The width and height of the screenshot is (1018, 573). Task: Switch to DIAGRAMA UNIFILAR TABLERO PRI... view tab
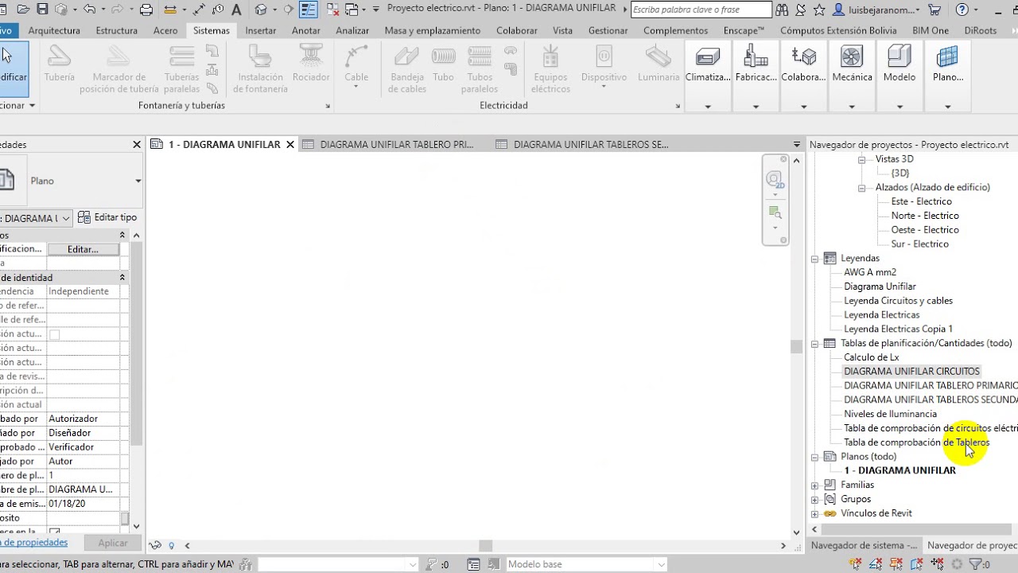tap(395, 145)
